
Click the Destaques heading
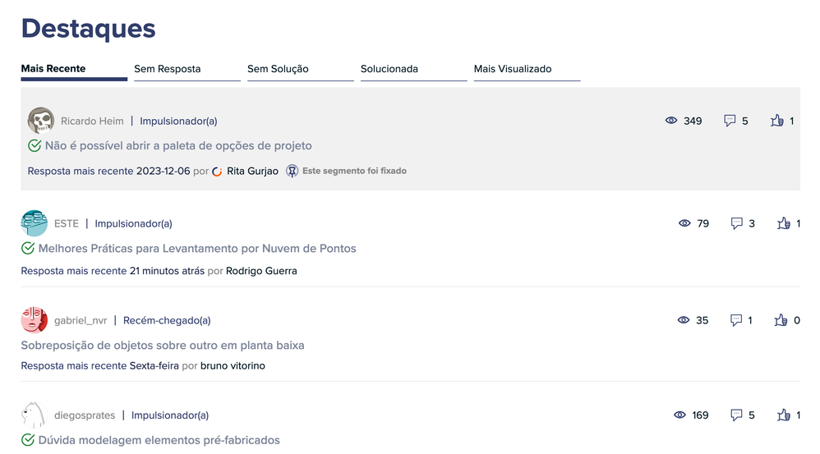click(x=89, y=29)
